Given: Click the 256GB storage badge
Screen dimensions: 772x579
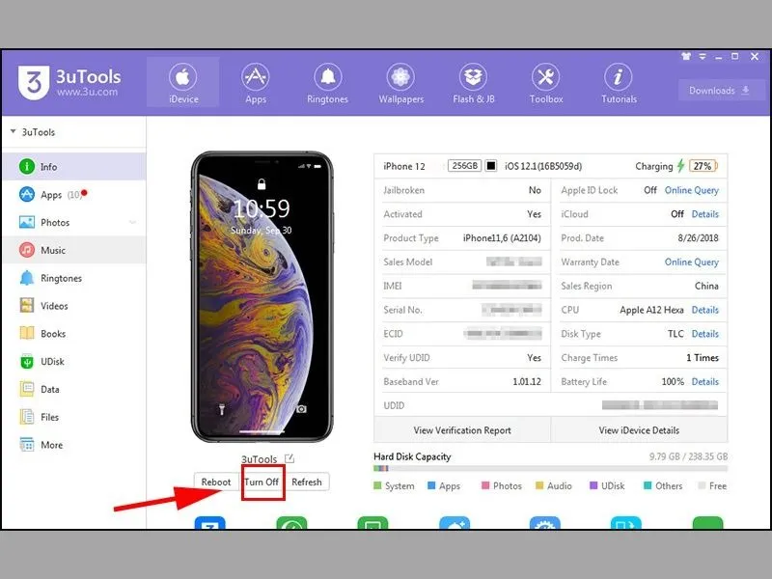Looking at the screenshot, I should pyautogui.click(x=465, y=165).
